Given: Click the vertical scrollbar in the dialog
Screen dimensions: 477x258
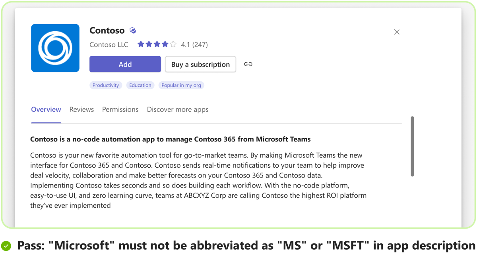Looking at the screenshot, I should pyautogui.click(x=412, y=146).
